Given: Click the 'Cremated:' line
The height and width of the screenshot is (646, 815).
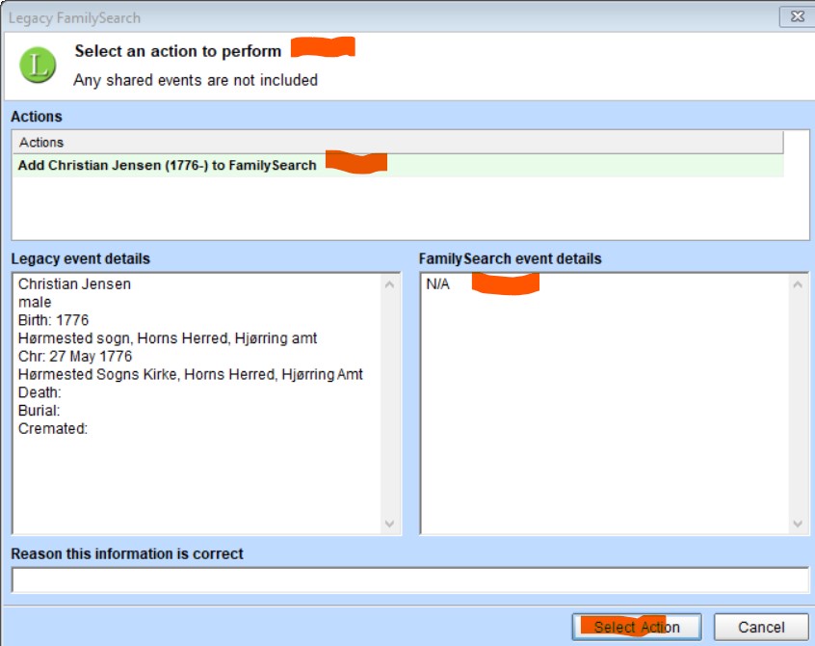Looking at the screenshot, I should click(x=53, y=429).
